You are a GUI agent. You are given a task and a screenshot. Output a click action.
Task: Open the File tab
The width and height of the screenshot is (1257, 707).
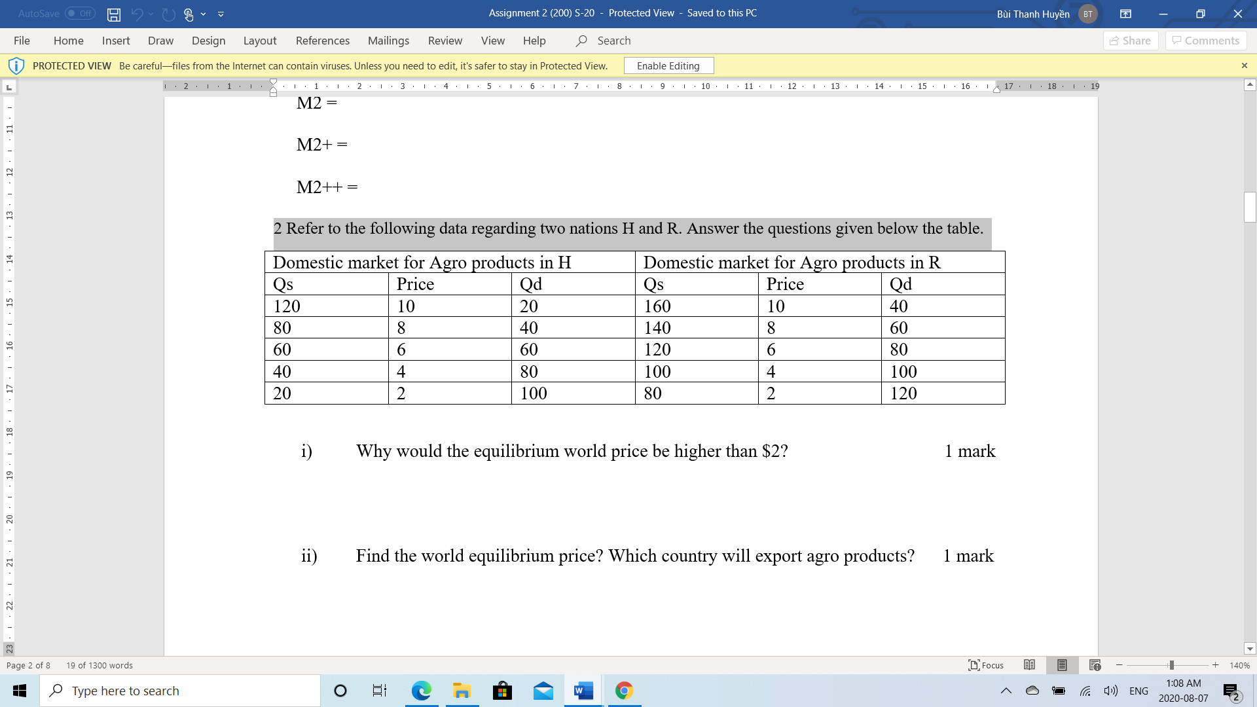[22, 41]
